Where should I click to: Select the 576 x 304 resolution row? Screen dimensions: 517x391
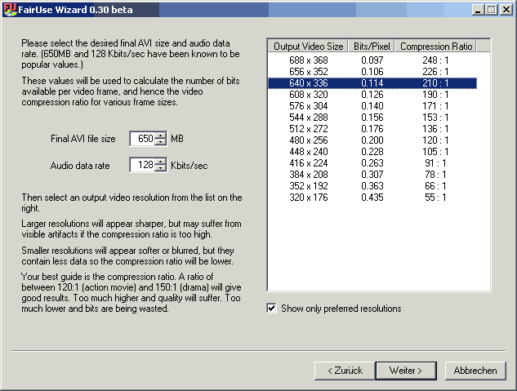pyautogui.click(x=372, y=106)
